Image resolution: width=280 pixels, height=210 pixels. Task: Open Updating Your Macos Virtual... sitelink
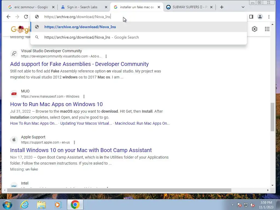[x=86, y=123]
